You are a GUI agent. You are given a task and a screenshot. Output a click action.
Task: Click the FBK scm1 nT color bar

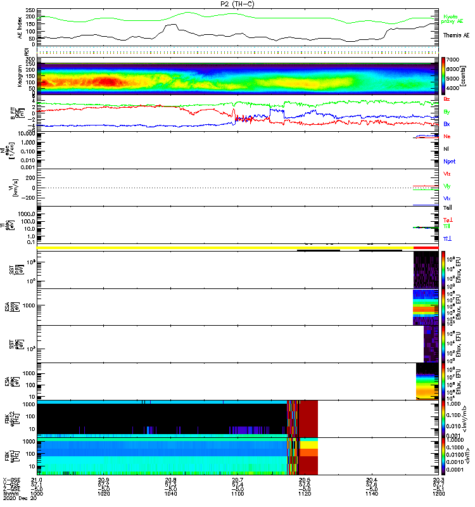(x=443, y=456)
